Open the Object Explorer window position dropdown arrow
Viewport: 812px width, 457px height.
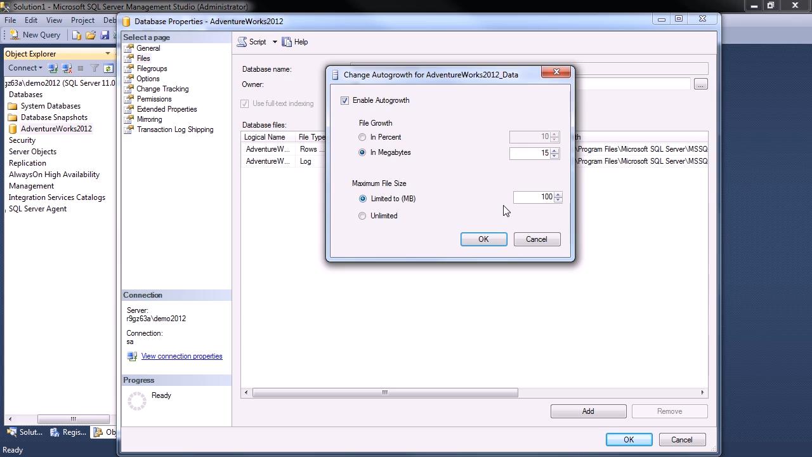point(108,54)
